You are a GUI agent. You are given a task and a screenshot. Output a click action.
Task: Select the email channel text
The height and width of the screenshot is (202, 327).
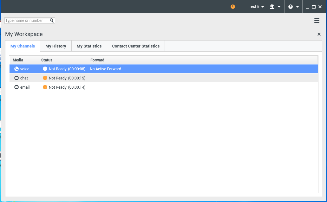(25, 87)
